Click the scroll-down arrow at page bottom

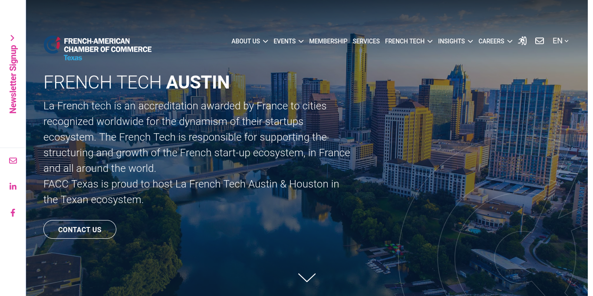(306, 277)
